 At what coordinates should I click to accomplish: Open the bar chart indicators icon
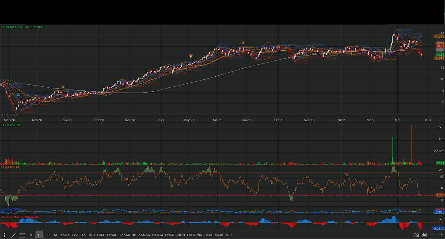coord(424,235)
